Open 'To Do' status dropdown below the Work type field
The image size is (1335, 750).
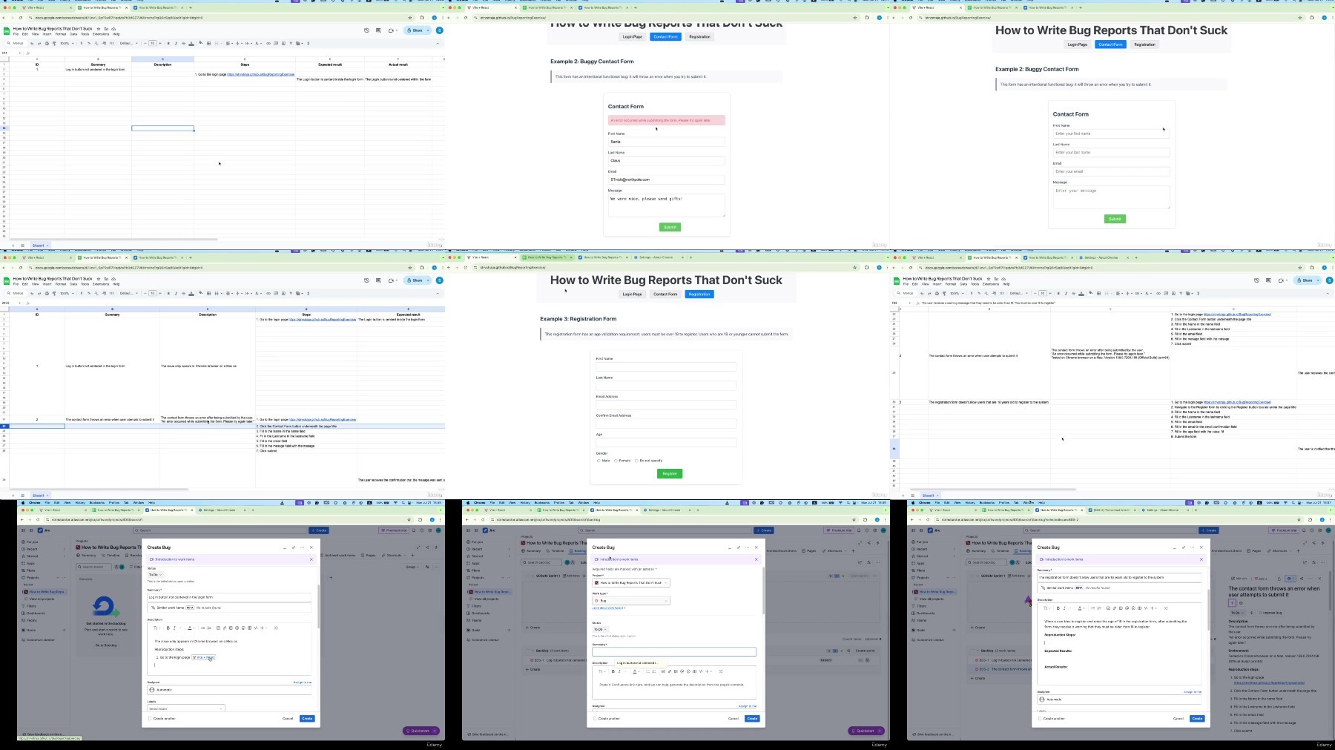coord(600,629)
